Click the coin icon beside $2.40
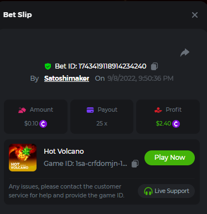Image resolution: width=207 pixels, height=214 pixels. (176, 124)
